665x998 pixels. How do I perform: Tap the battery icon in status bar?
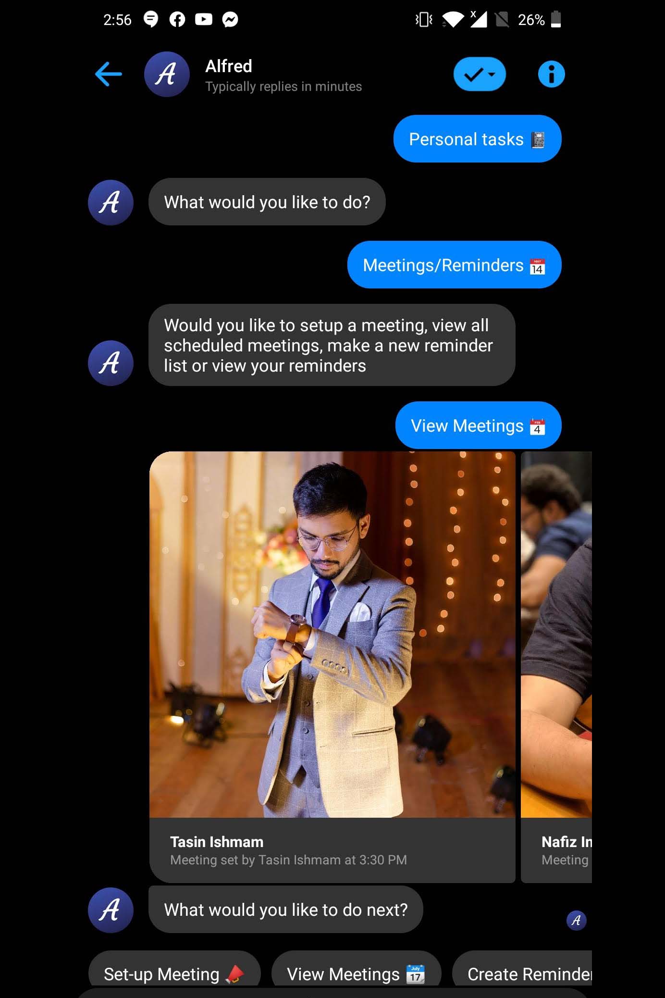tap(556, 19)
